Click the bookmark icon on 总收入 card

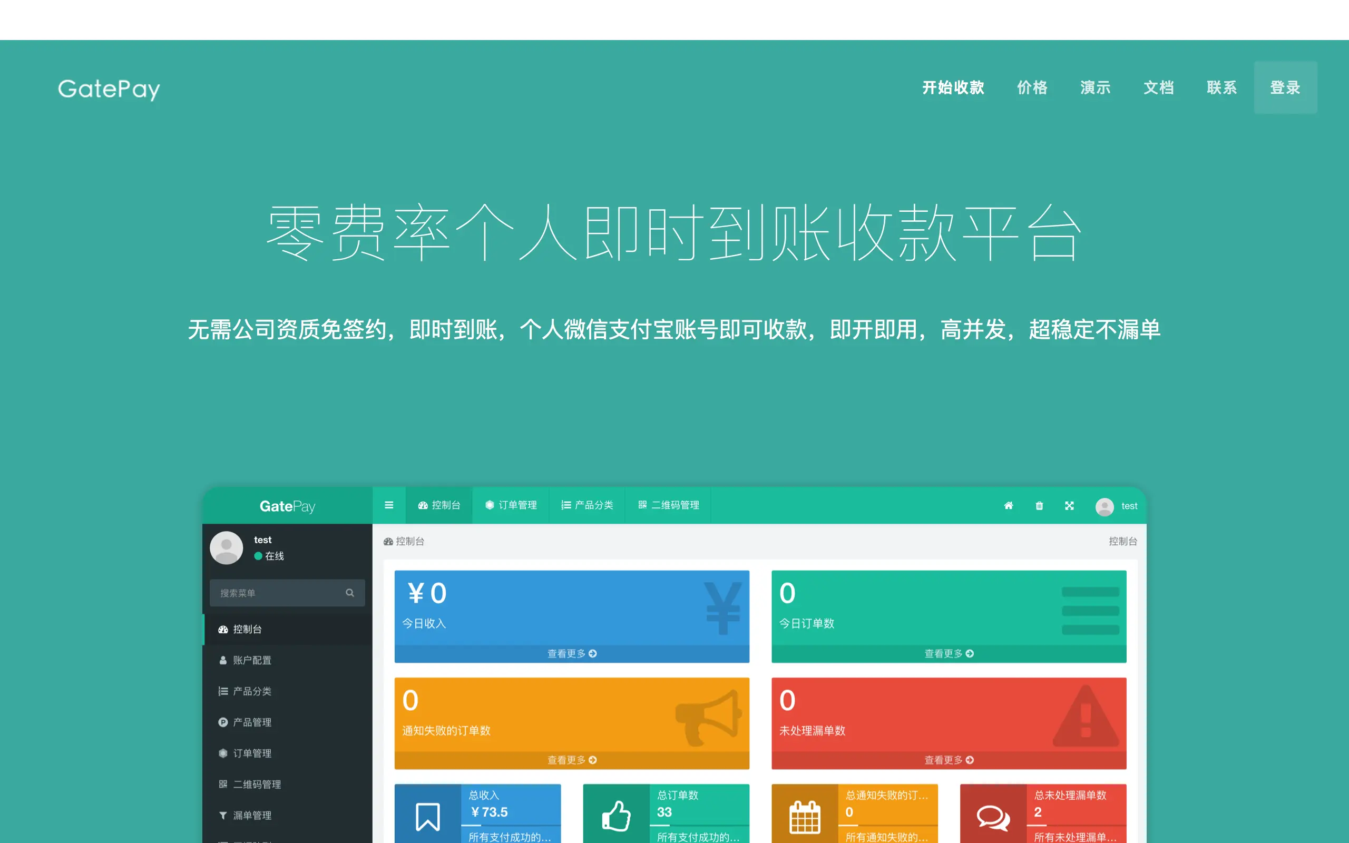(427, 817)
